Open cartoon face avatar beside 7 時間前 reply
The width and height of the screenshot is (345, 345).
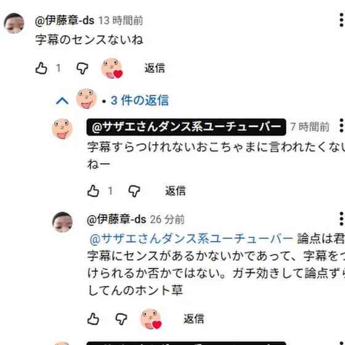pyautogui.click(x=62, y=129)
